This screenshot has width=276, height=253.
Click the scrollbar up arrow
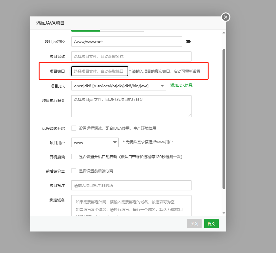coord(224,33)
